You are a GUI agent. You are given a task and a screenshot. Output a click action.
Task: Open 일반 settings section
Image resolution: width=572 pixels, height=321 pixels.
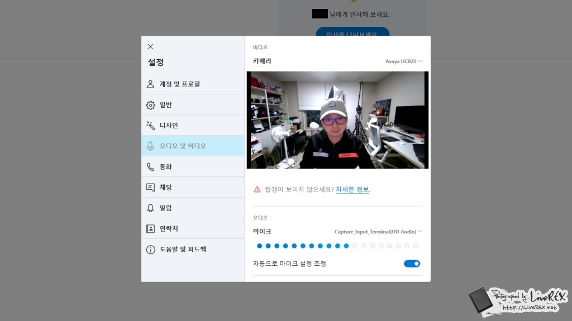pos(193,105)
